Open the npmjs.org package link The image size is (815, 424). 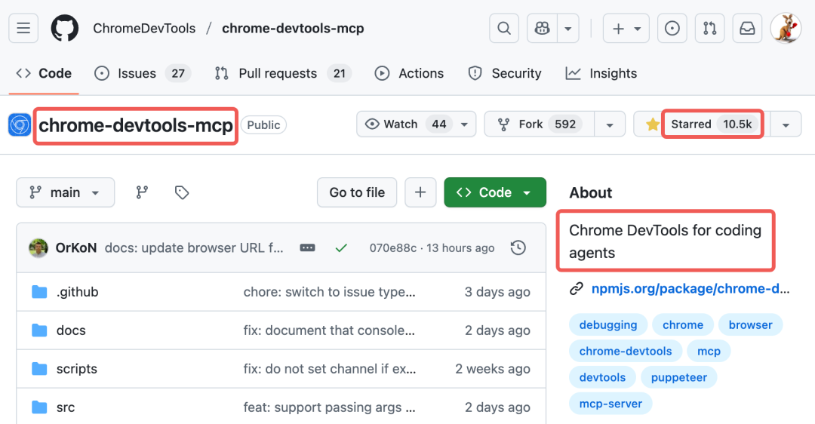[x=690, y=289]
